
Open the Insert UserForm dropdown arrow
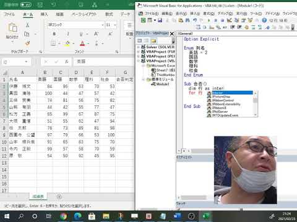155,20
